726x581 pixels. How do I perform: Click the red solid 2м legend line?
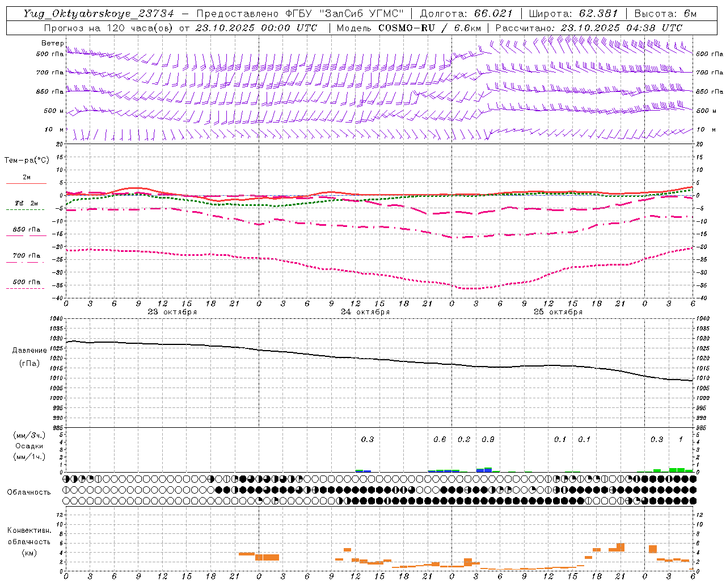click(26, 183)
